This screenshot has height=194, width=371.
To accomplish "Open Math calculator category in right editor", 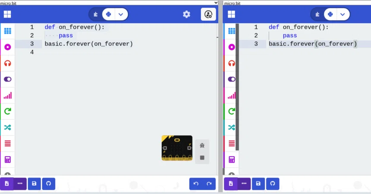I will [x=231, y=160].
